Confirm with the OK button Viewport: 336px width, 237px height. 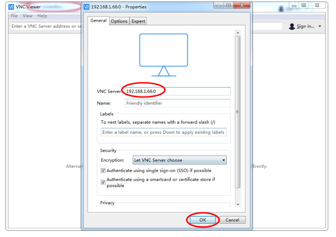[203, 220]
